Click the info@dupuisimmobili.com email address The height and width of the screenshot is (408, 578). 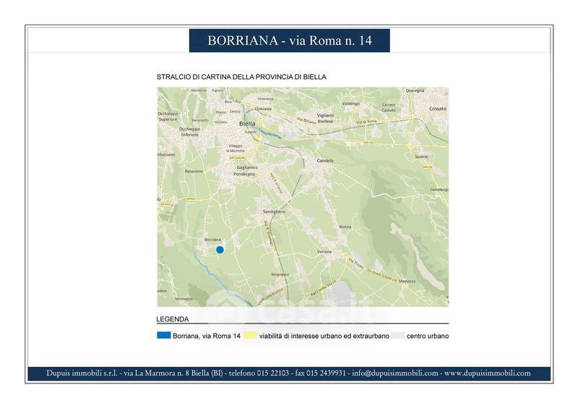394,373
